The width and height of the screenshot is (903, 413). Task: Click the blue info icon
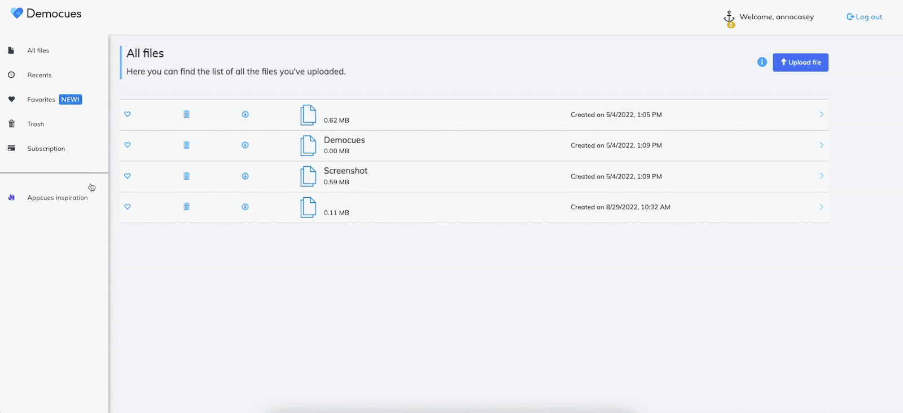[x=762, y=62]
